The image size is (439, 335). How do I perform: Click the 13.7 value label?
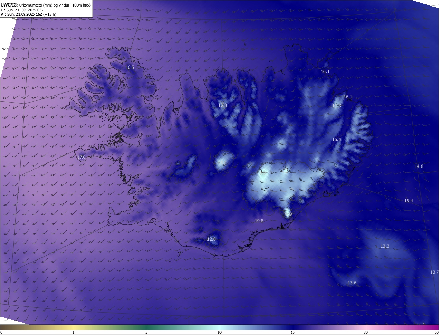(x=434, y=272)
